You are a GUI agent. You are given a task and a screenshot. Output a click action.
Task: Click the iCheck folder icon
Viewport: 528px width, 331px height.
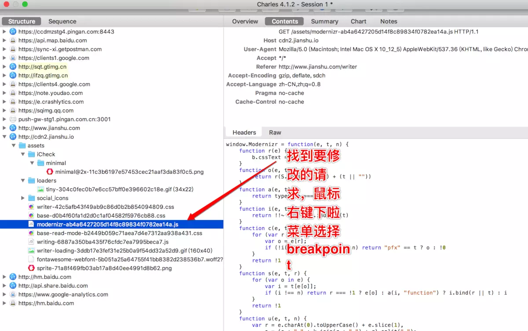pyautogui.click(x=31, y=154)
